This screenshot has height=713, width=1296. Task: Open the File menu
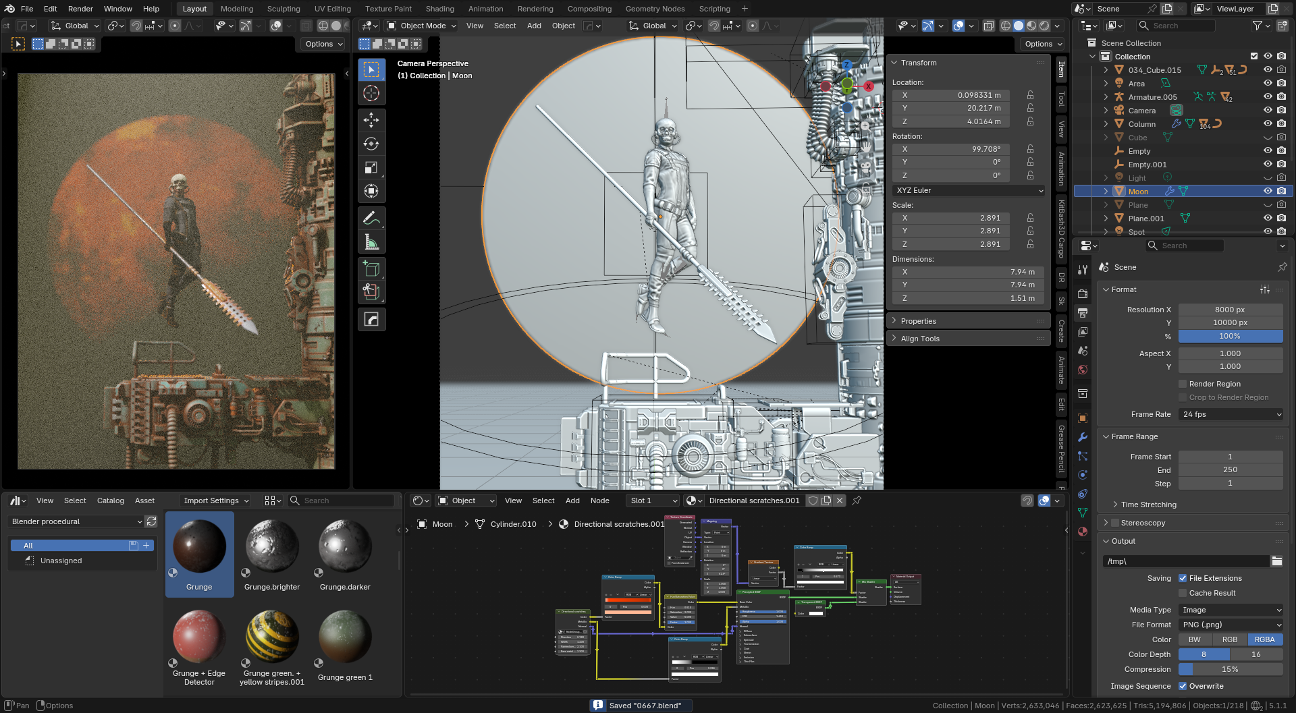(27, 9)
